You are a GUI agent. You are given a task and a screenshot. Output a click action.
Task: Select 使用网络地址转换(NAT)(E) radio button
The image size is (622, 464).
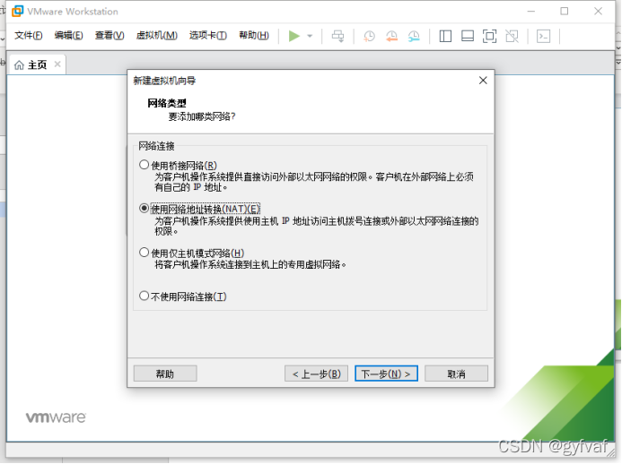(x=144, y=208)
